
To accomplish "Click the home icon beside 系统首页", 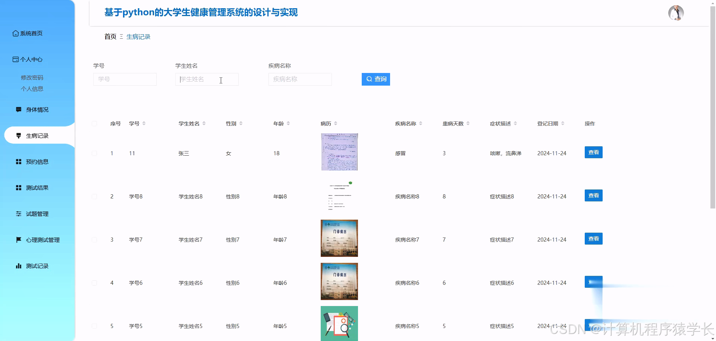I will 15,34.
